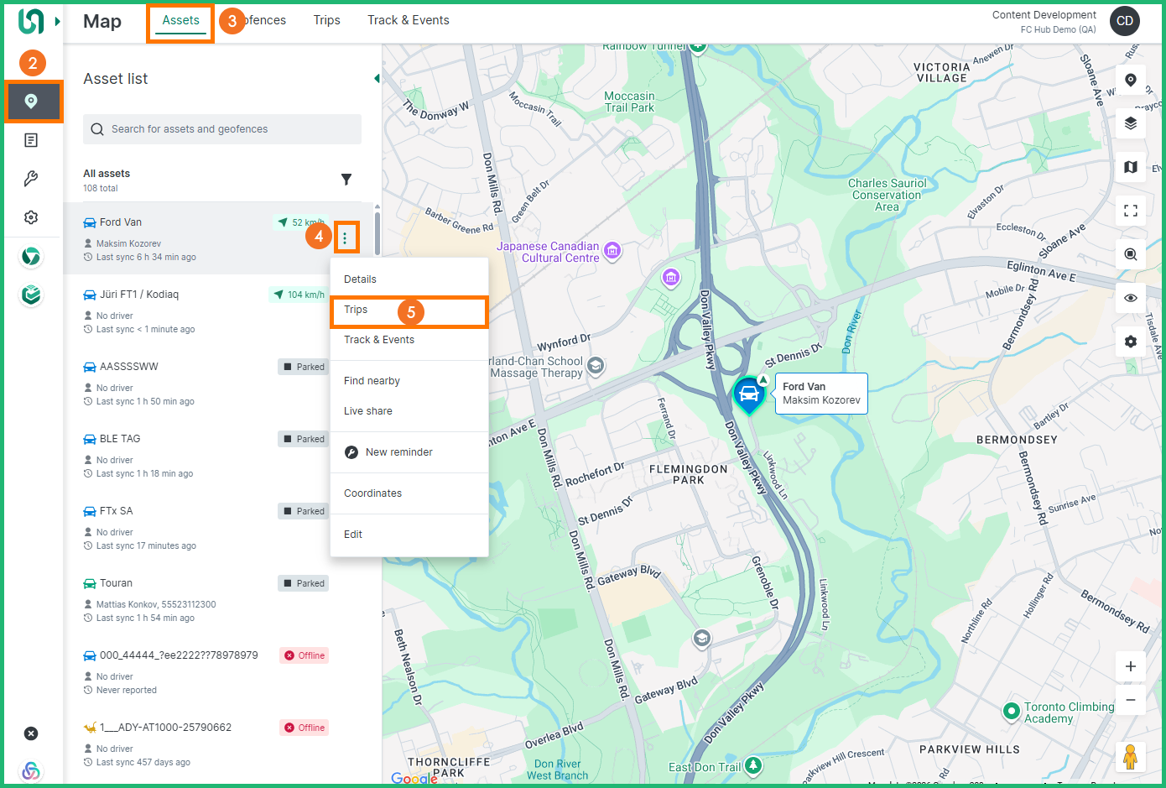Zoom in on the map
Screen dimensions: 1166x788
pos(1130,666)
